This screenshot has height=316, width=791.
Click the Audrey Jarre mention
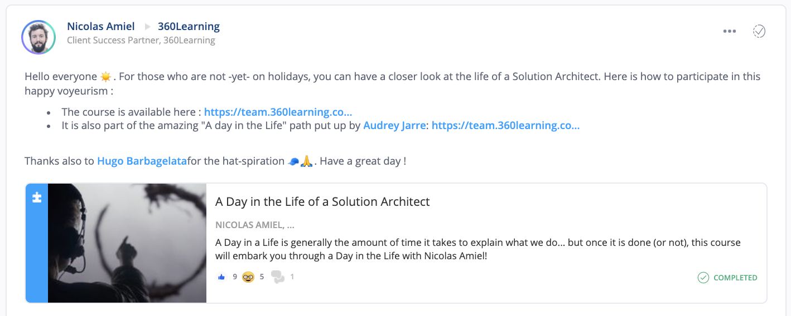pyautogui.click(x=394, y=126)
